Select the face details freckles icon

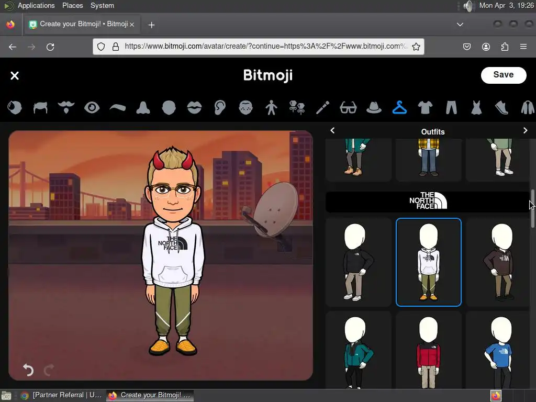pyautogui.click(x=245, y=108)
